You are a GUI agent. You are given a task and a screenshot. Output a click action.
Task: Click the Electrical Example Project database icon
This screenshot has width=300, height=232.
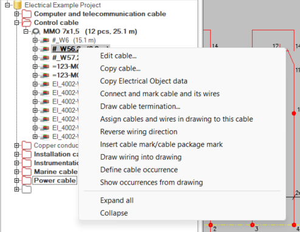pos(18,5)
